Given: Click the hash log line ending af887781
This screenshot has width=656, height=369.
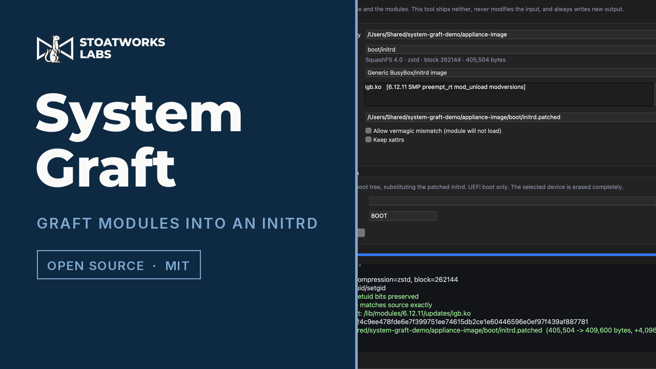Looking at the screenshot, I should (473, 322).
